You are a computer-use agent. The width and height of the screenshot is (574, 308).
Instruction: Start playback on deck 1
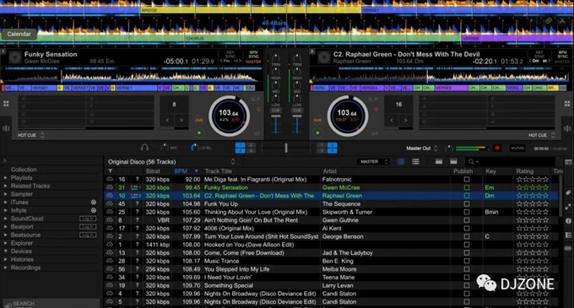(x=199, y=132)
